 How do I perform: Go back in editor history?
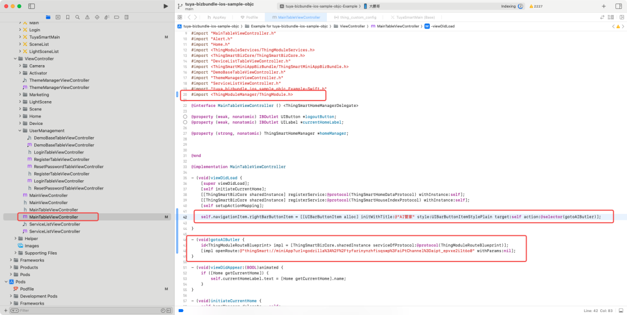tap(189, 17)
